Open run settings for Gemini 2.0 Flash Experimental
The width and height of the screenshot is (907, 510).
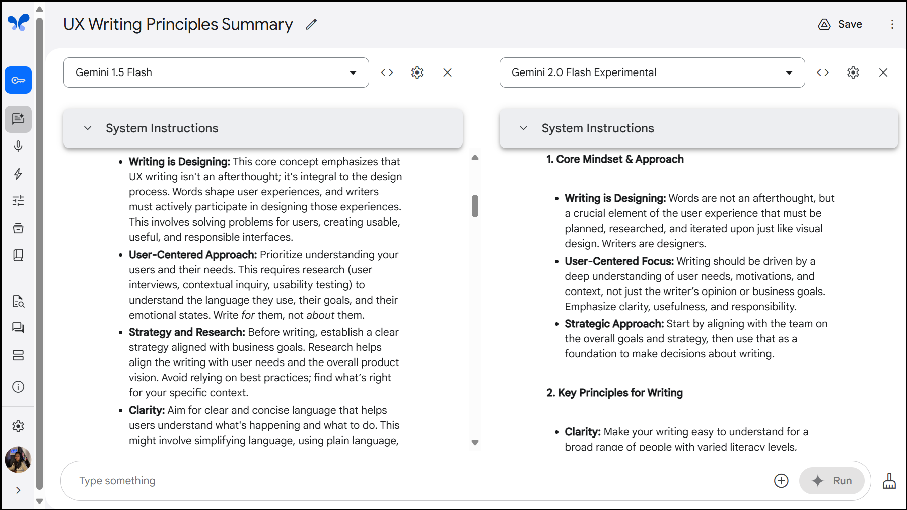tap(853, 72)
